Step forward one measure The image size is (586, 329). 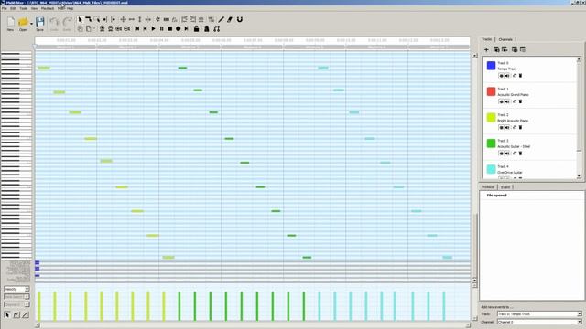pos(187,28)
